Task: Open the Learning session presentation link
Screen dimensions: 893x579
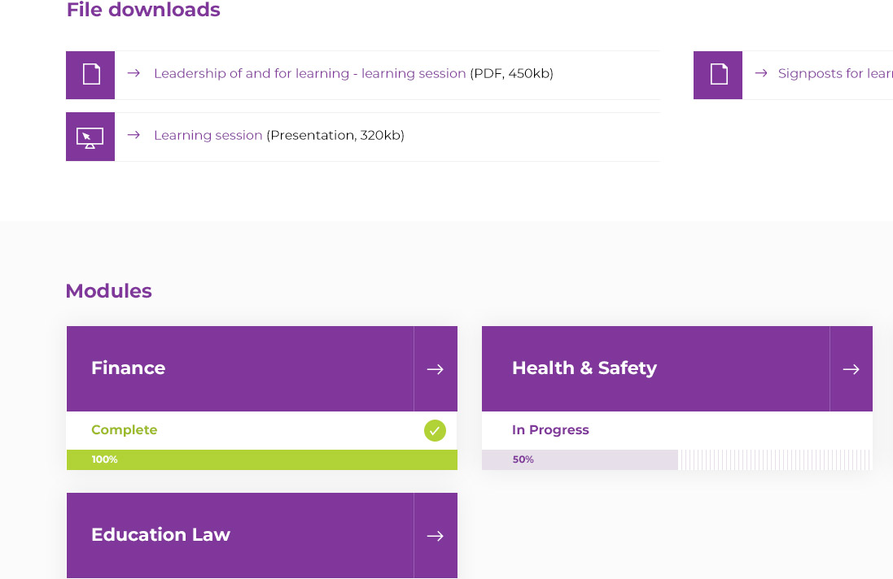Action: (208, 135)
